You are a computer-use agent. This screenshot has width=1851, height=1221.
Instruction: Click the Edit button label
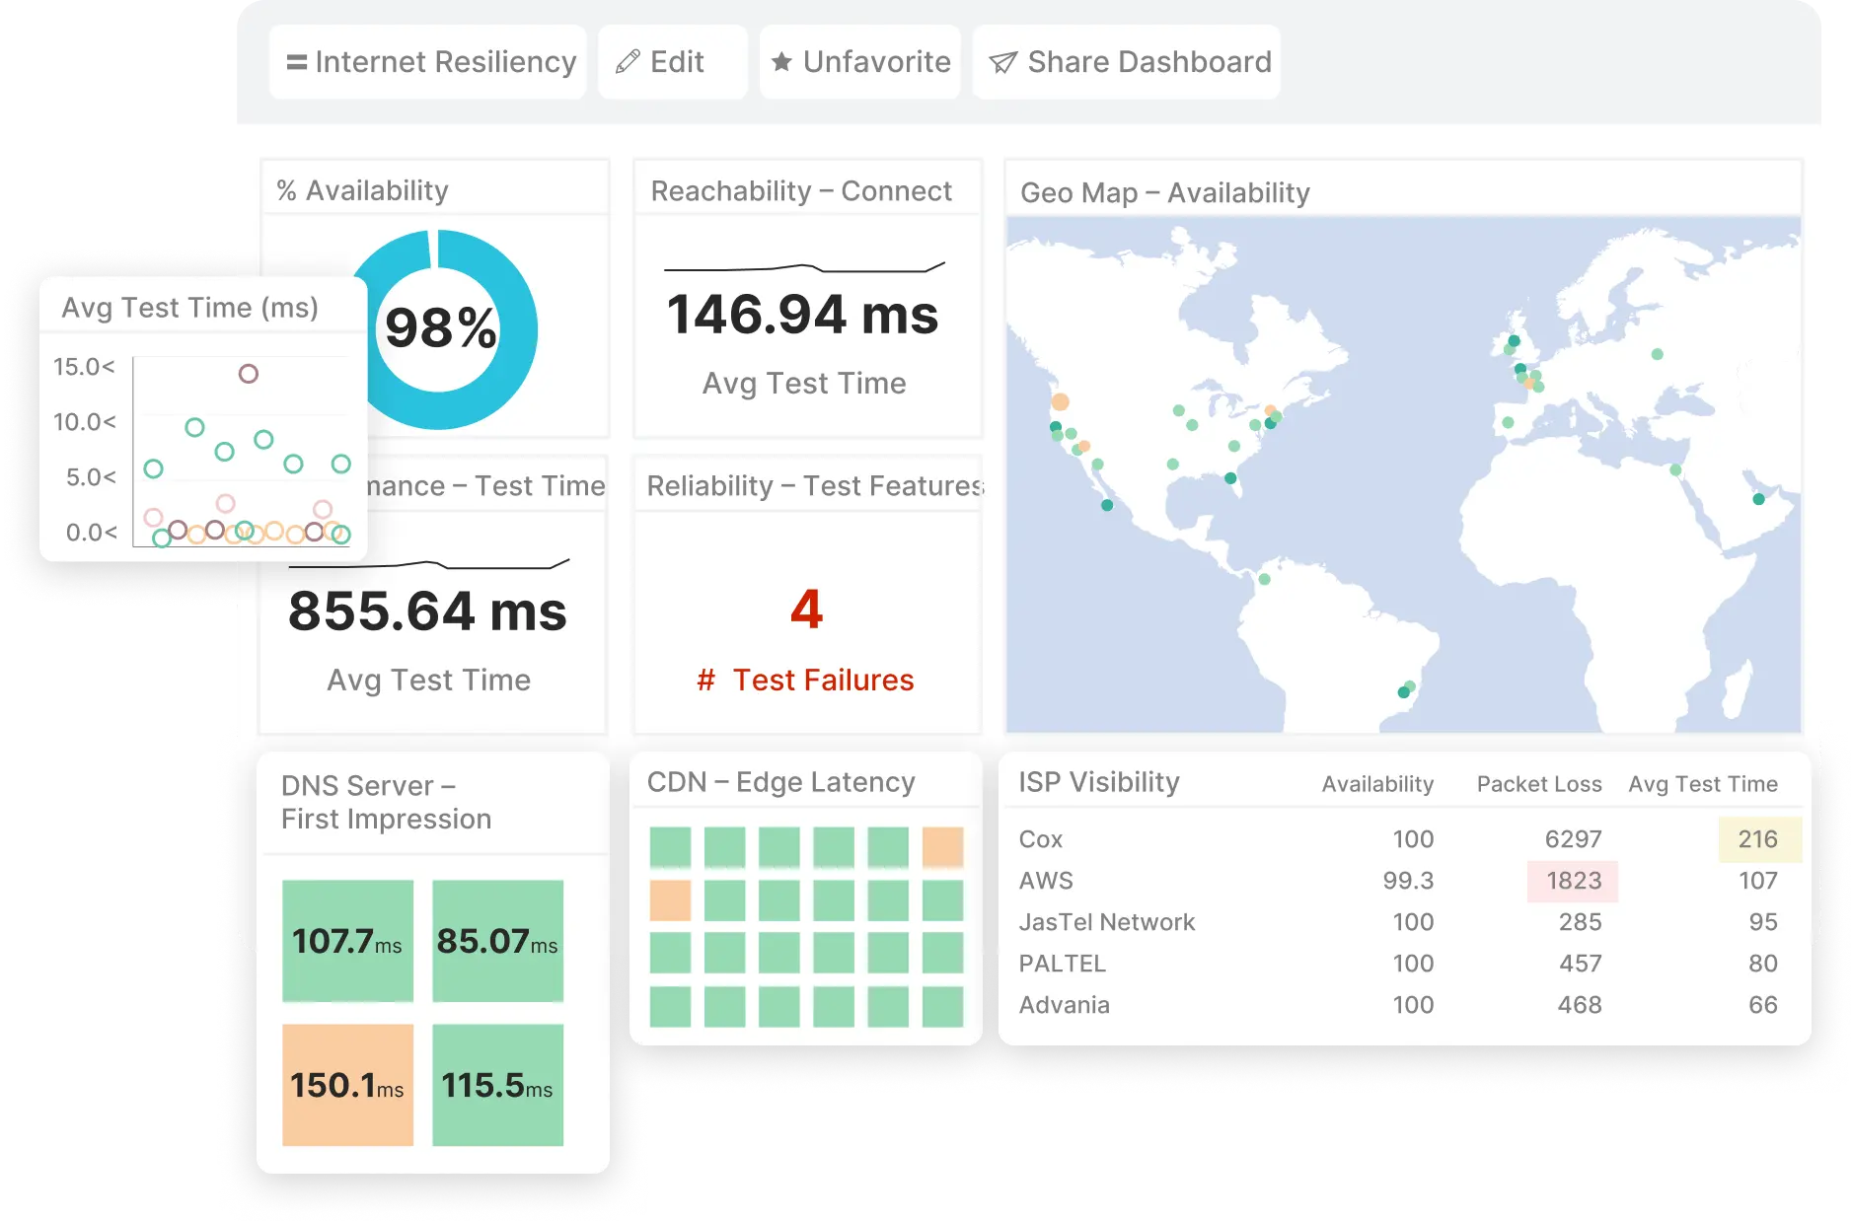click(x=677, y=62)
